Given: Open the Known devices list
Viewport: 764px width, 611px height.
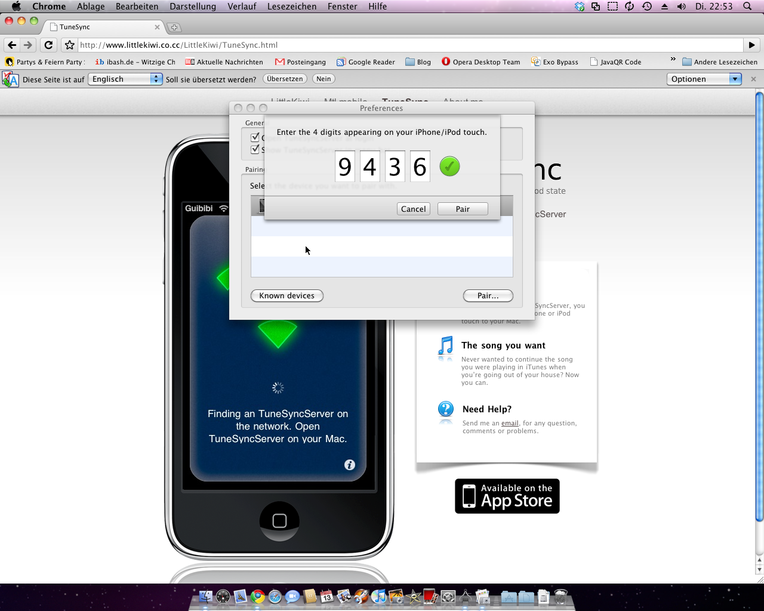Looking at the screenshot, I should (287, 296).
